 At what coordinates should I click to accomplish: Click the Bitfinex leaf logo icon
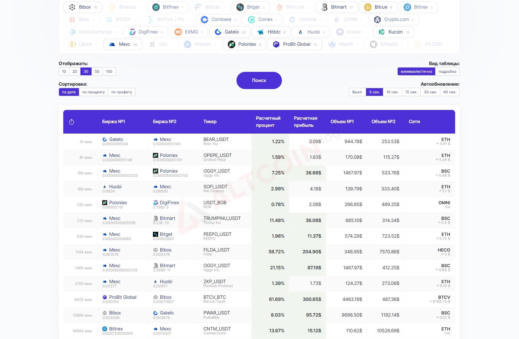[156, 7]
